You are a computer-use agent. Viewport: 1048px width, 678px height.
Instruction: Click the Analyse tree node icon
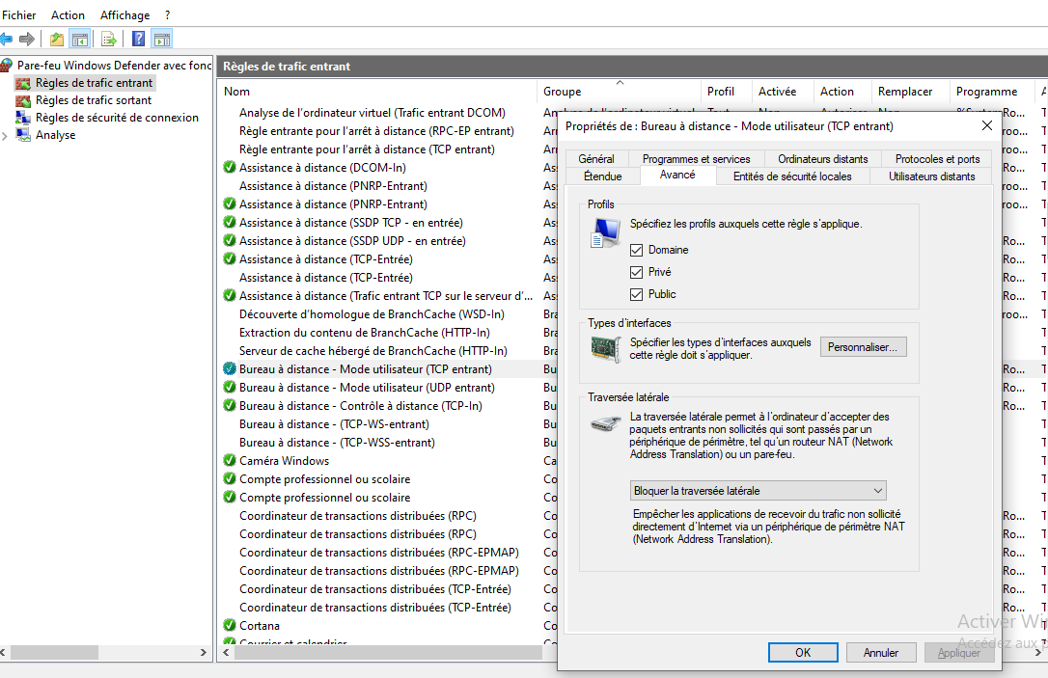pyautogui.click(x=23, y=135)
